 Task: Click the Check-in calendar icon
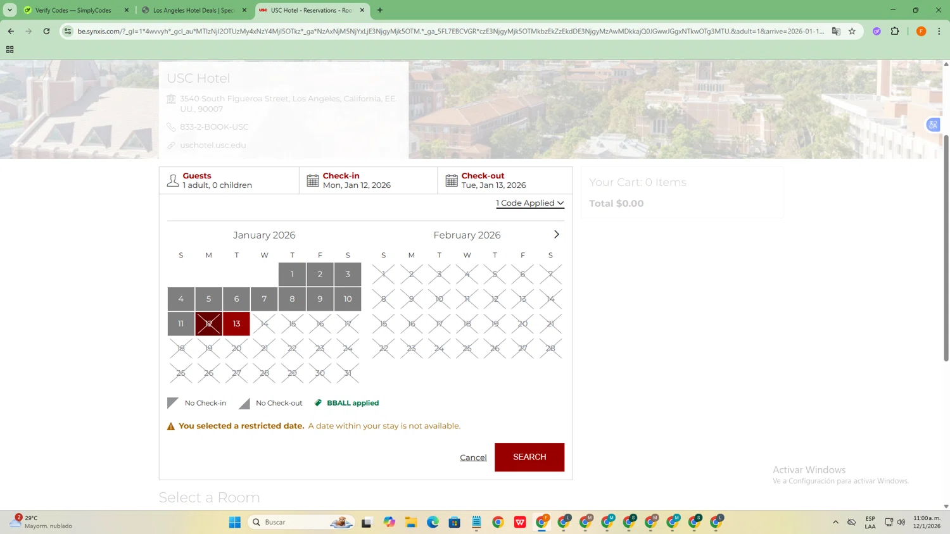313,180
